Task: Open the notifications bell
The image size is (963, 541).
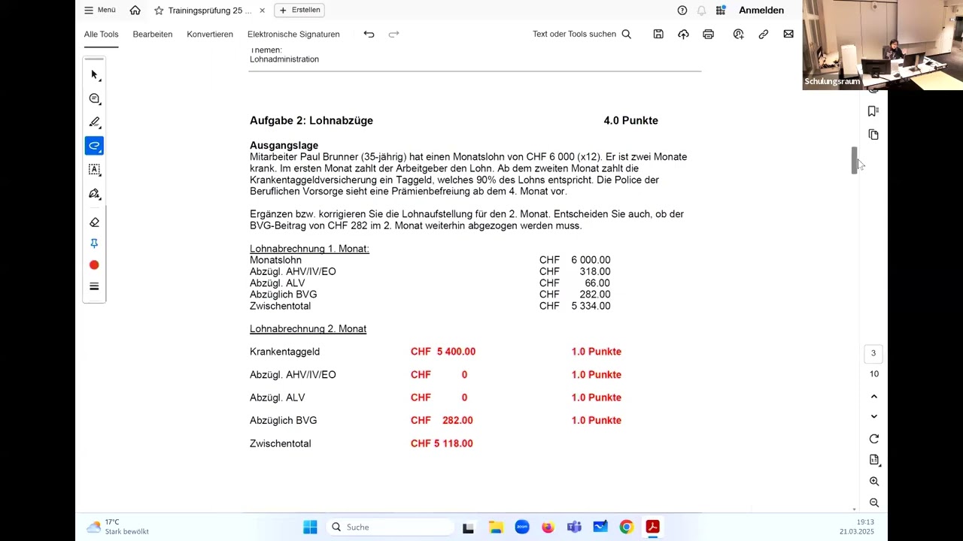Action: coord(701,11)
